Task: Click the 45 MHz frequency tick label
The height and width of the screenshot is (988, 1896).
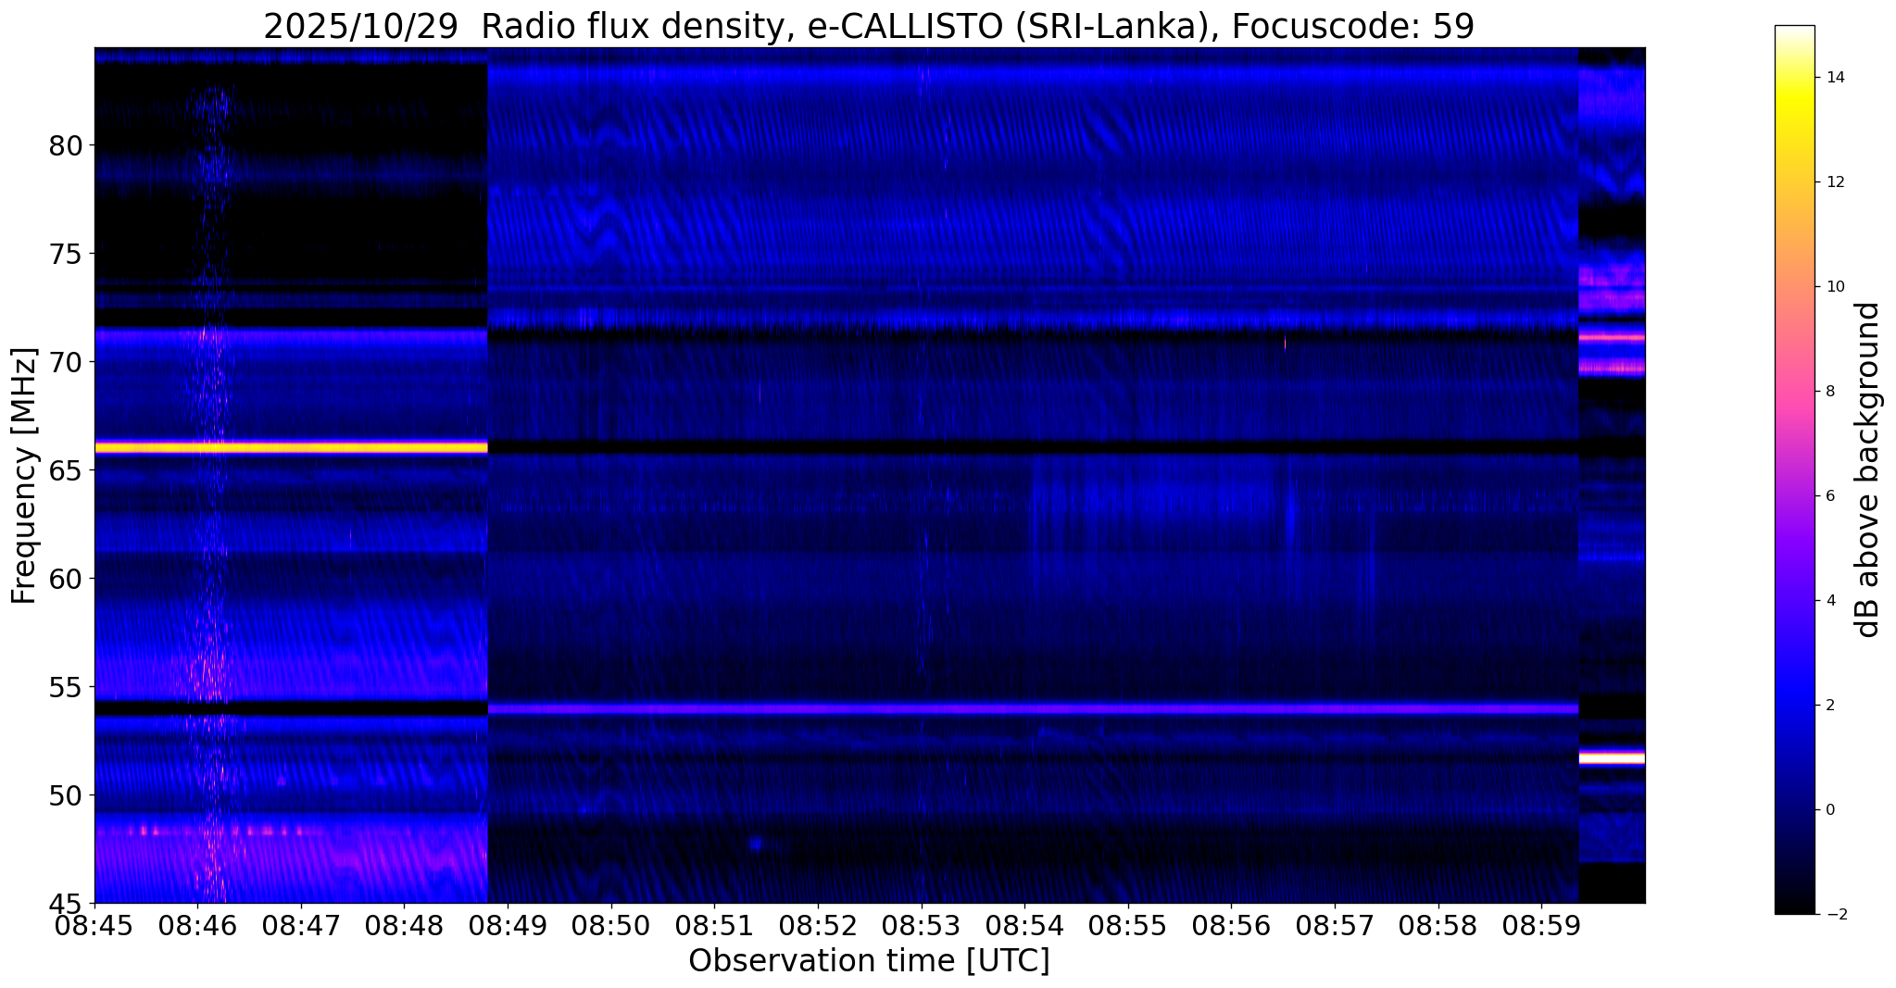Action: [x=65, y=903]
